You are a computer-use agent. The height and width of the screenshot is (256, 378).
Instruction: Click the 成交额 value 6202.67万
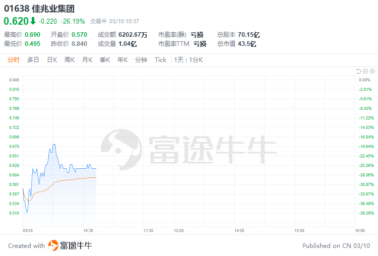click(x=133, y=35)
